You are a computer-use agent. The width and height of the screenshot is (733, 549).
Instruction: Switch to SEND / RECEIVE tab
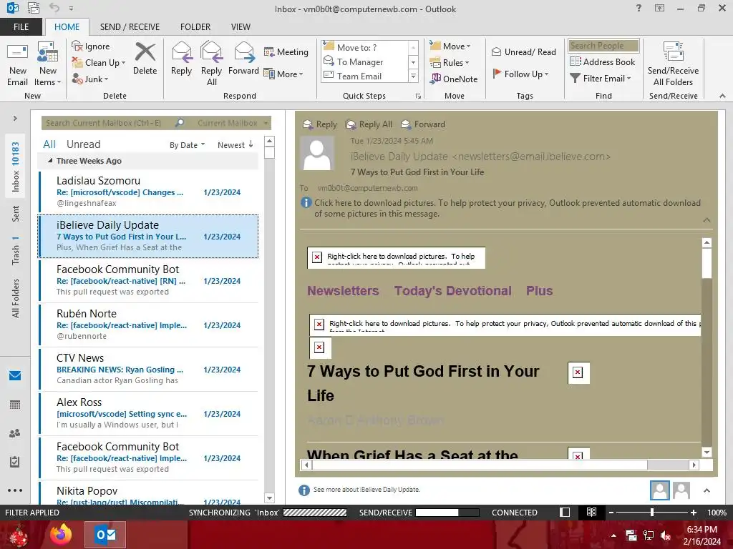click(x=130, y=26)
